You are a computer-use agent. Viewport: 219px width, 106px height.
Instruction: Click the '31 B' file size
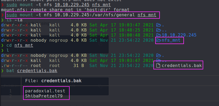tap(79, 65)
